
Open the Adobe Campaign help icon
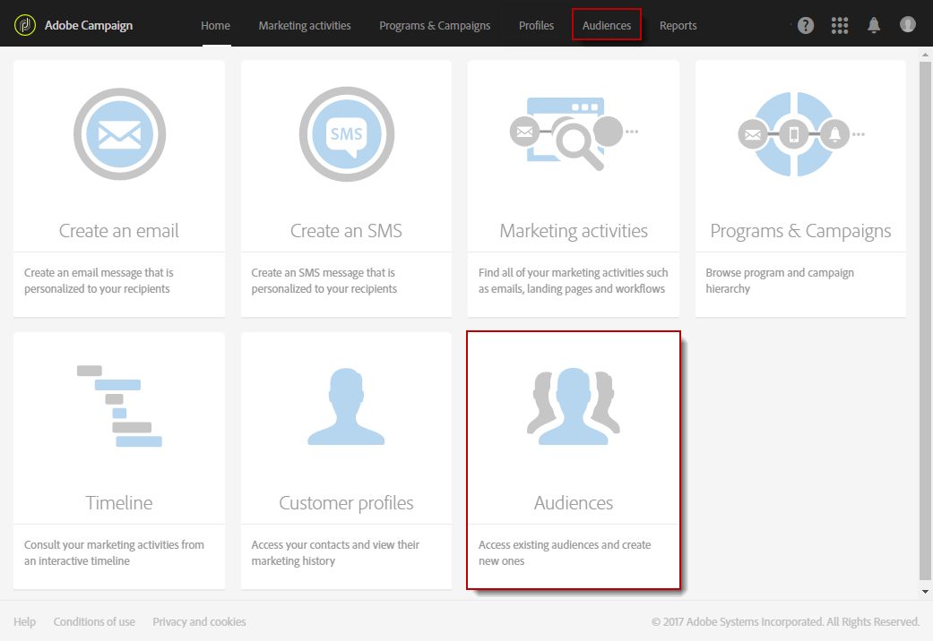coord(805,25)
